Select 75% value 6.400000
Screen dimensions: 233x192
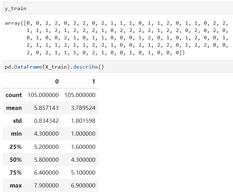click(46, 173)
